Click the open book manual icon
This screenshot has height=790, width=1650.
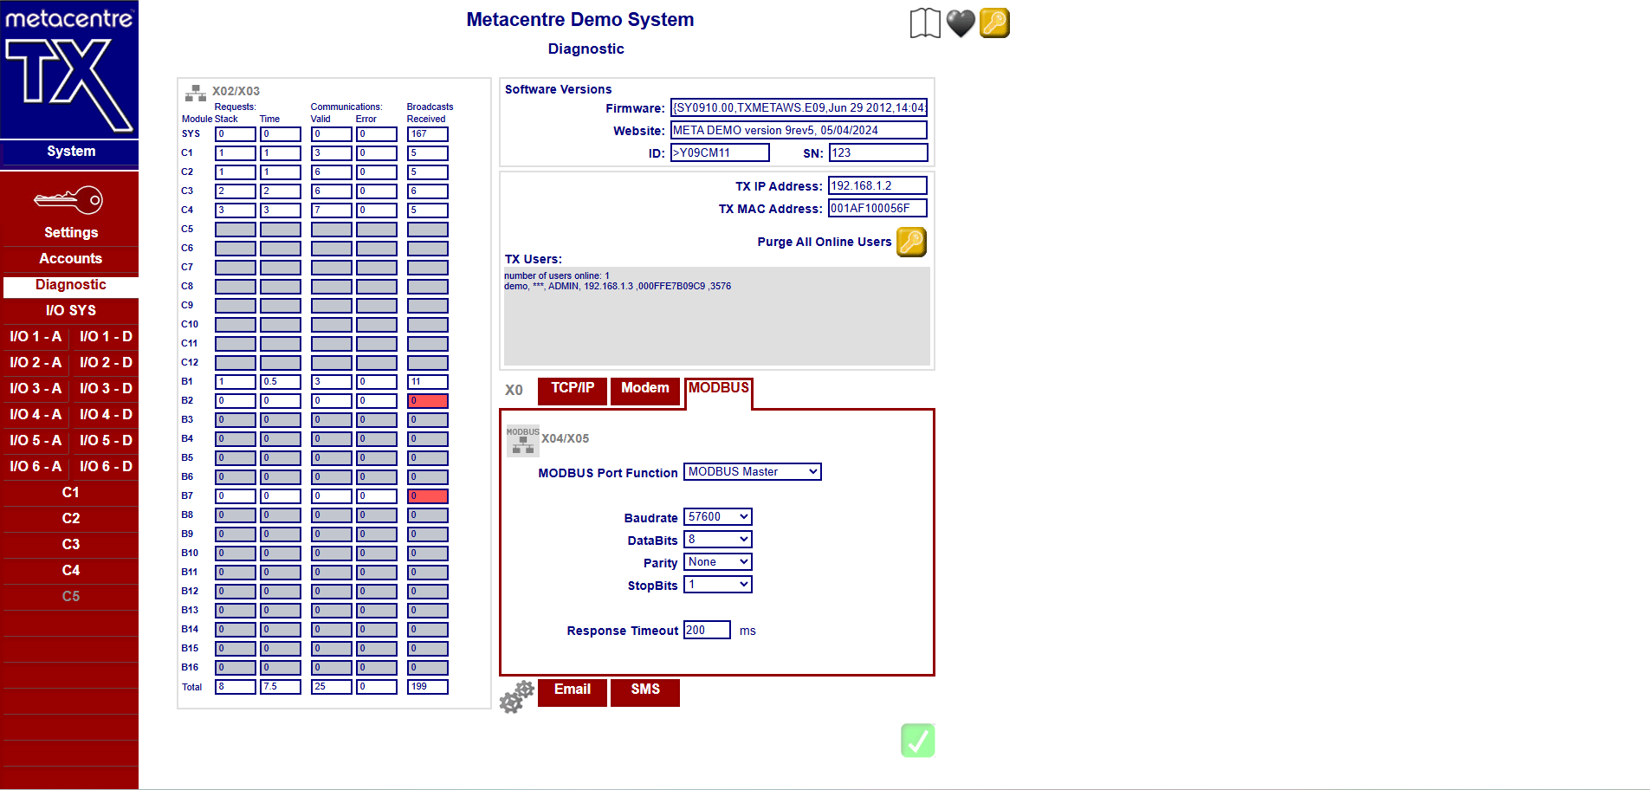coord(924,23)
